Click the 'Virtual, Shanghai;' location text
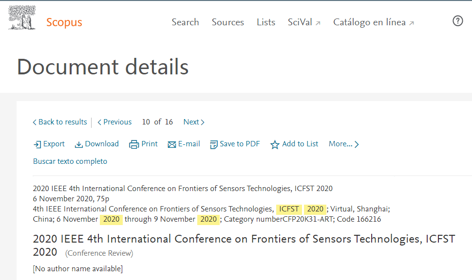 (360, 209)
